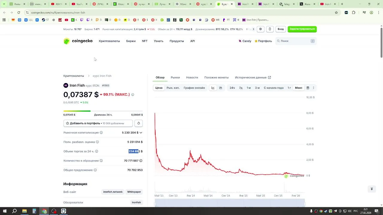Open Узнать navigation dropdown

[x=159, y=41]
